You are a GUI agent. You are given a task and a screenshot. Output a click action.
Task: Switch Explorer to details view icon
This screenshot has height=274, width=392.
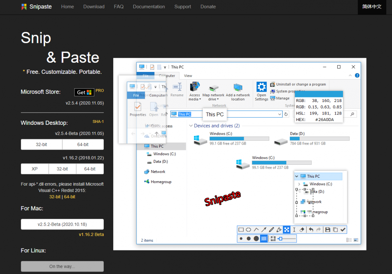click(349, 240)
